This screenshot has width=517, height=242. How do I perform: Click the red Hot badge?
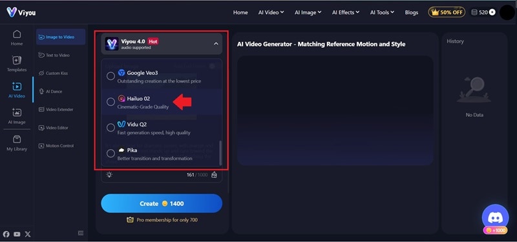[153, 41]
